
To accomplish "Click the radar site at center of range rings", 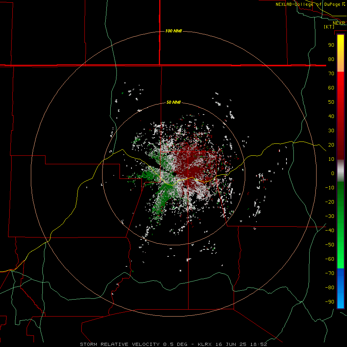I will (174, 174).
